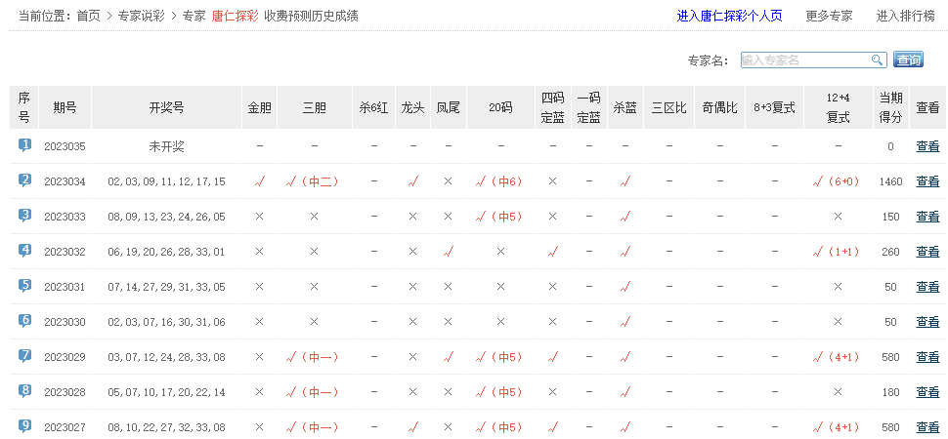Viewport: 948px width, 439px height.
Task: Open 进入唐仁探彩个人页 link
Action: click(x=729, y=17)
